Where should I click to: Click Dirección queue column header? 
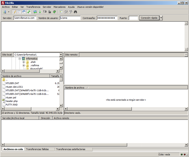tap(45, 118)
